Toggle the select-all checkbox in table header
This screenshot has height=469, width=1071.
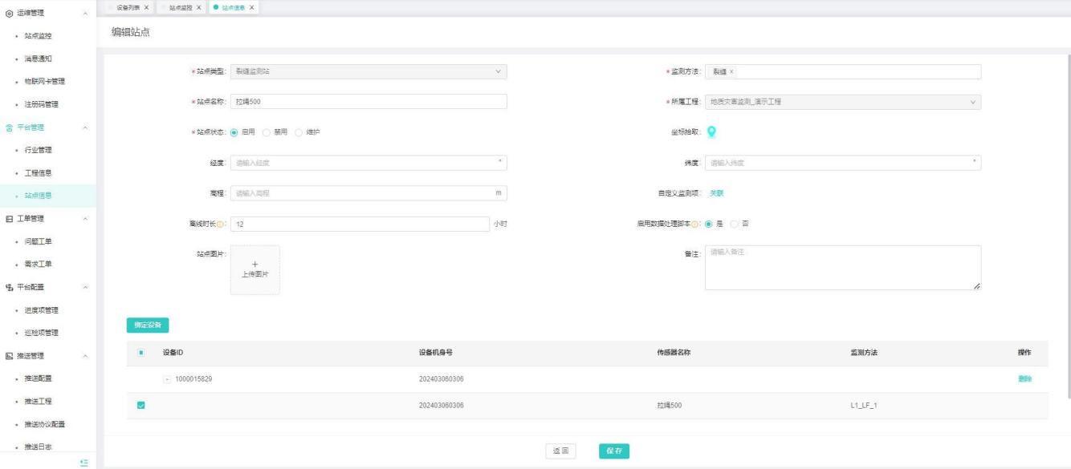[x=141, y=353]
